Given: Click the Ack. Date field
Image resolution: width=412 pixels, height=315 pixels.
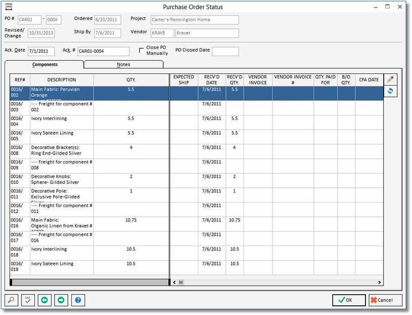Looking at the screenshot, I should (42, 51).
